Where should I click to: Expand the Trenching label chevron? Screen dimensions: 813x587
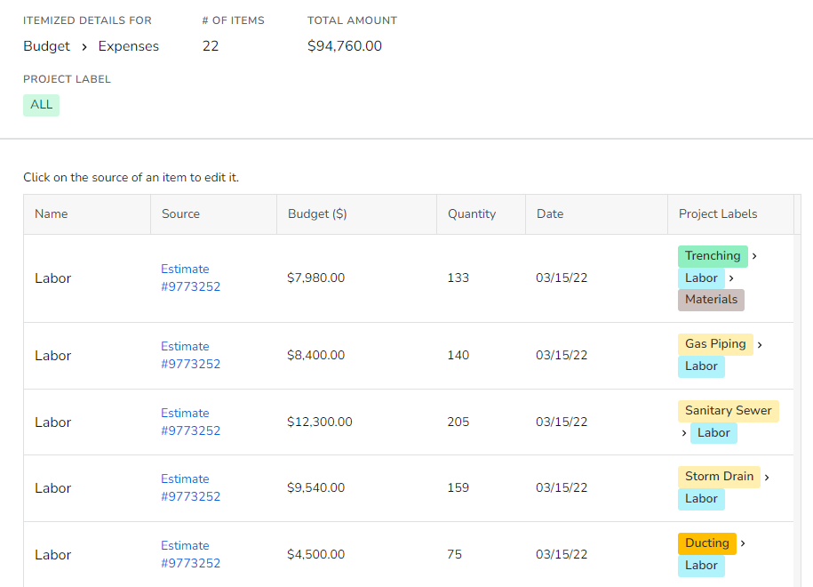754,255
